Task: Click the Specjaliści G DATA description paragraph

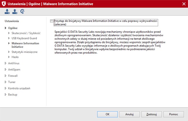Action: (x=110, y=42)
